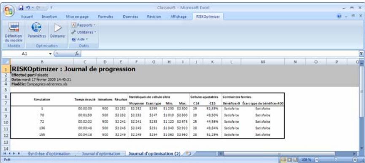This screenshot has height=163, width=365.
Task: Select the RISKOptimizer ribbon tab
Action: tap(208, 17)
